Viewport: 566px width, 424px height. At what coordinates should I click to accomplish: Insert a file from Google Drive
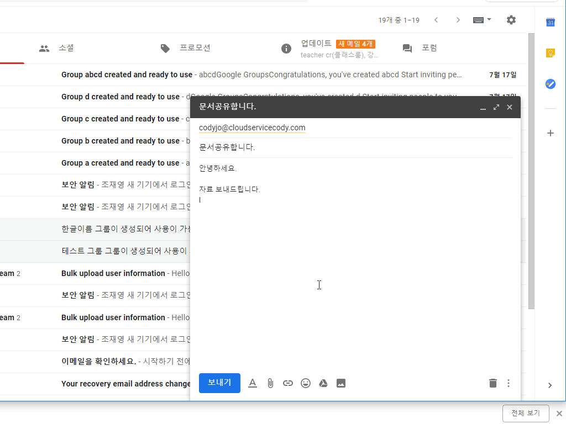(323, 383)
